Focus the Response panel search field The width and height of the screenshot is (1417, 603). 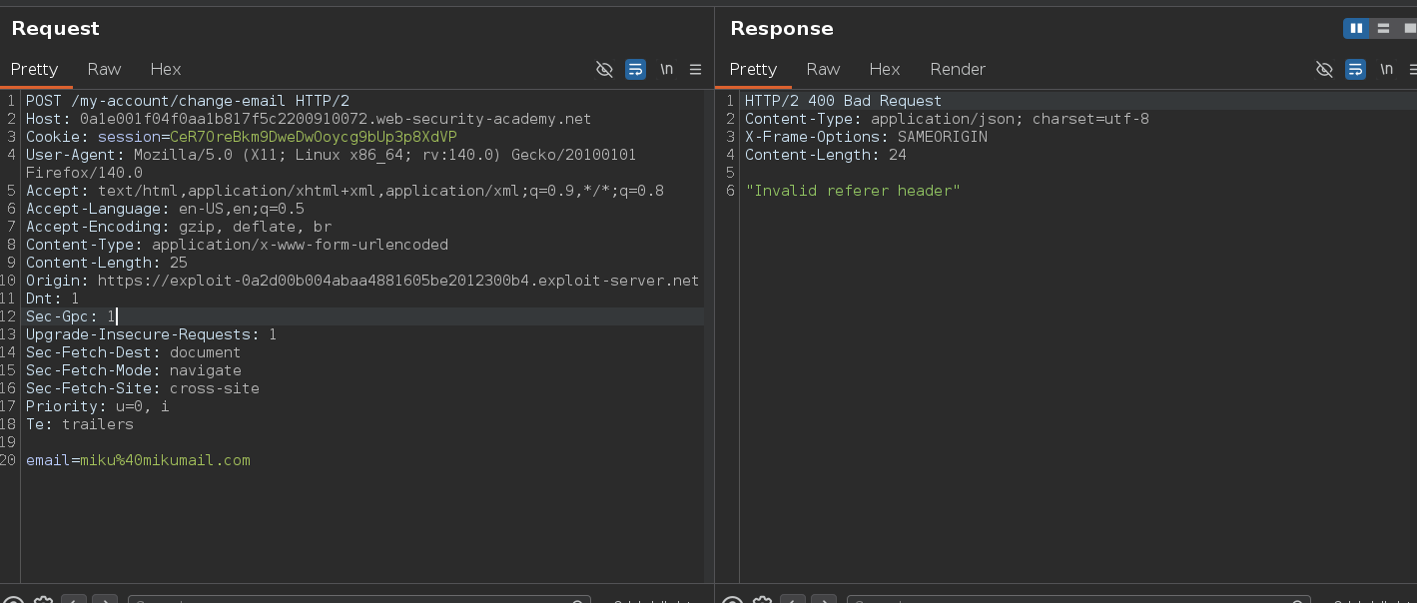tap(1078, 600)
